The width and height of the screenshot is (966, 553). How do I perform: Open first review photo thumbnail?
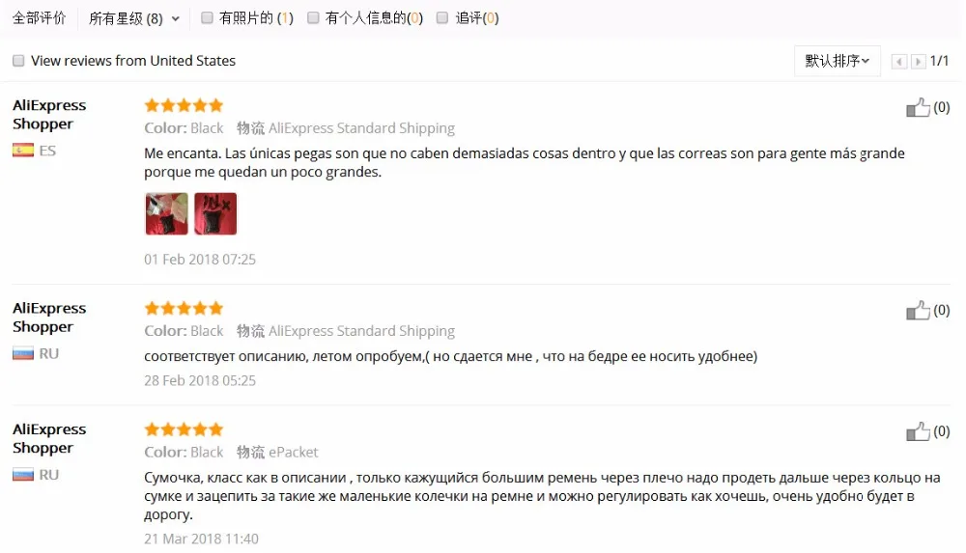(x=166, y=213)
